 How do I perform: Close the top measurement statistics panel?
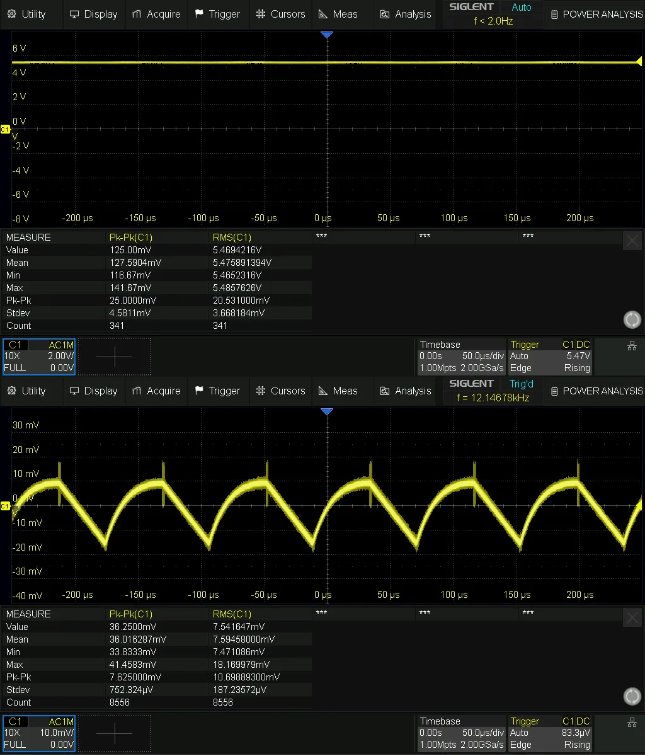632,240
